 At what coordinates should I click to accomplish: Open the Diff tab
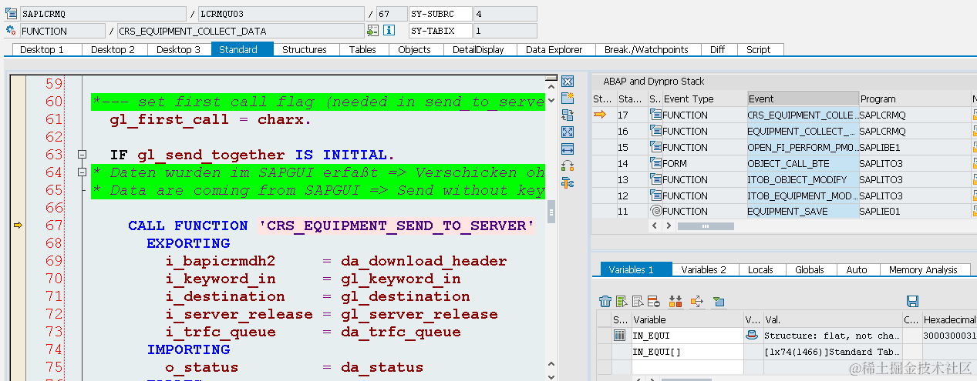(717, 49)
